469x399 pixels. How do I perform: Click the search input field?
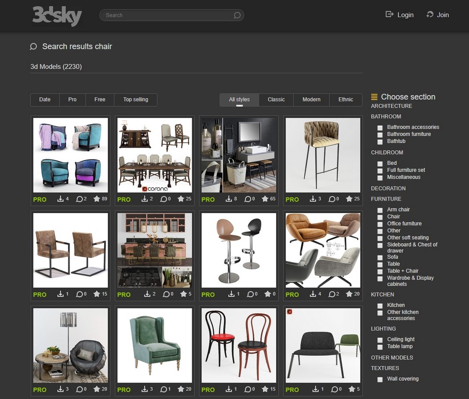[164, 15]
